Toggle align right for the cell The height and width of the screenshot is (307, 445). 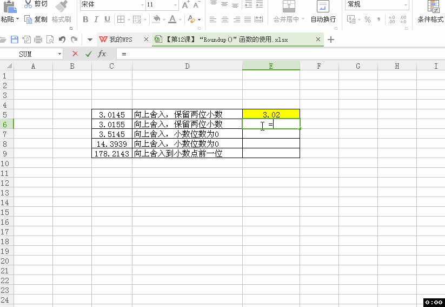[237, 19]
